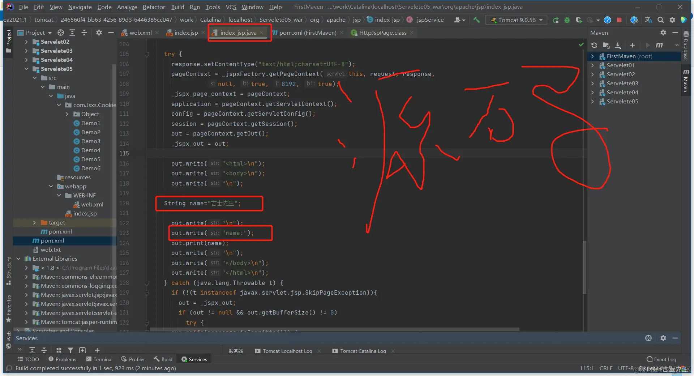Collapse the External Libraries node

tap(18, 259)
